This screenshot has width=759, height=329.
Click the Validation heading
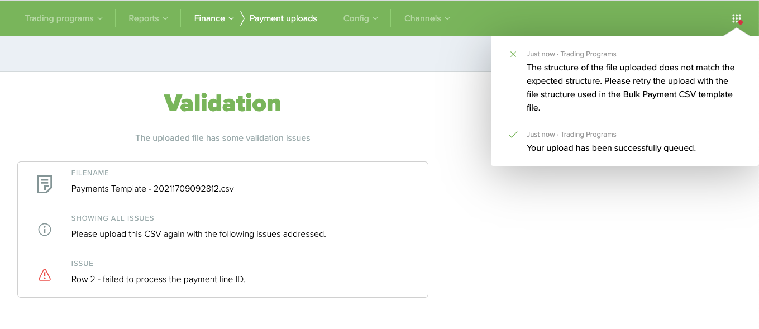click(x=222, y=103)
